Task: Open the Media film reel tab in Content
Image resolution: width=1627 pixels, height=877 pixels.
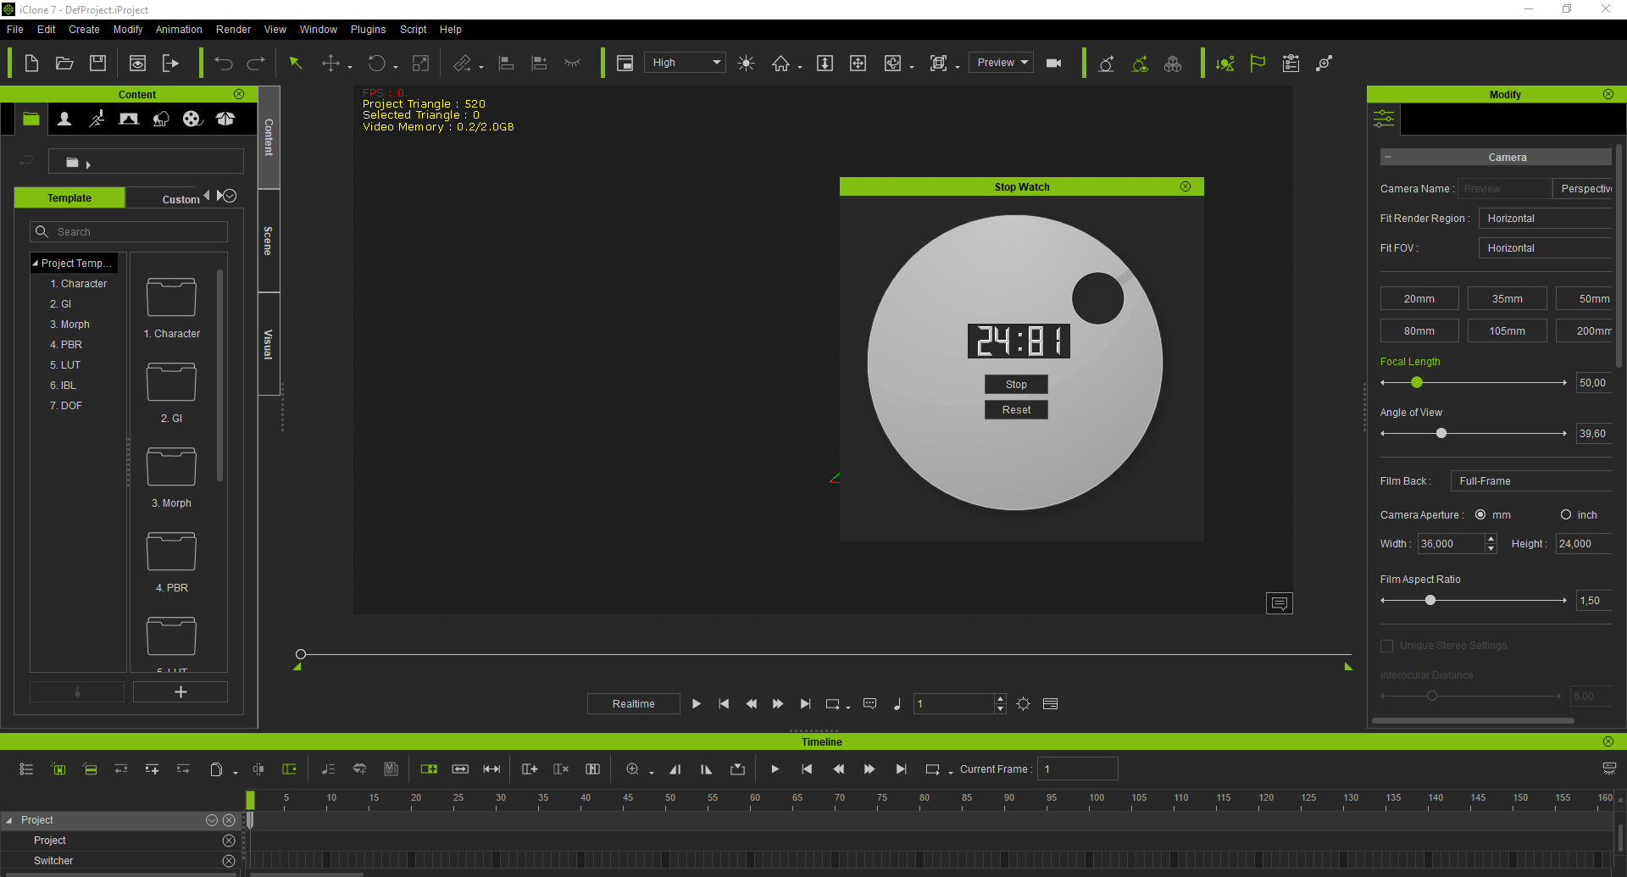Action: 192,119
